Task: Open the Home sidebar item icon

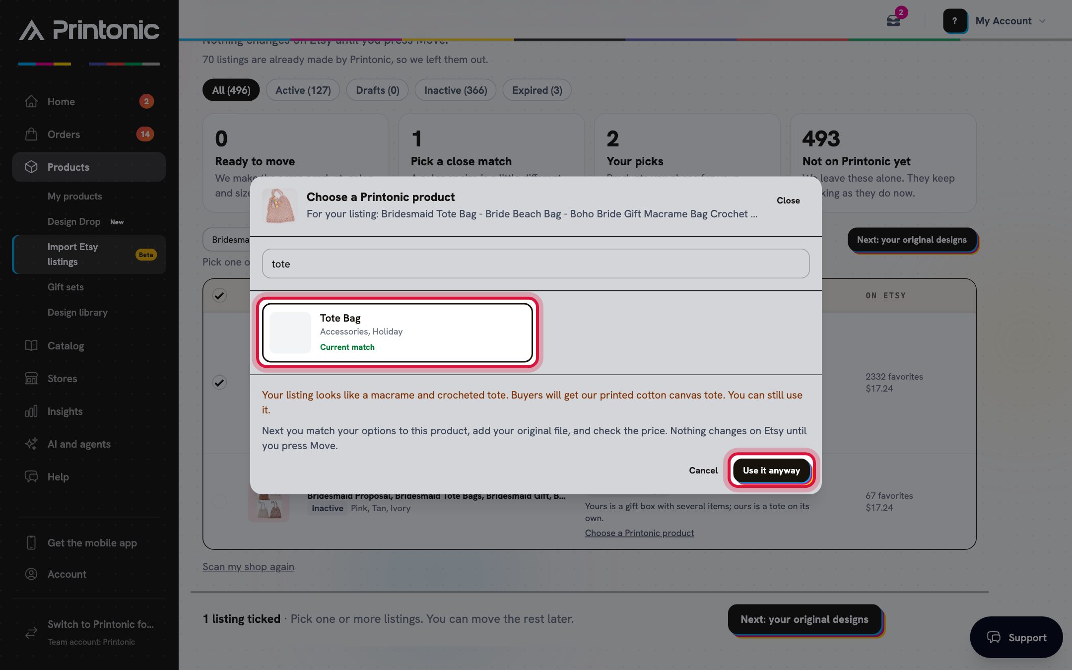Action: pyautogui.click(x=31, y=101)
